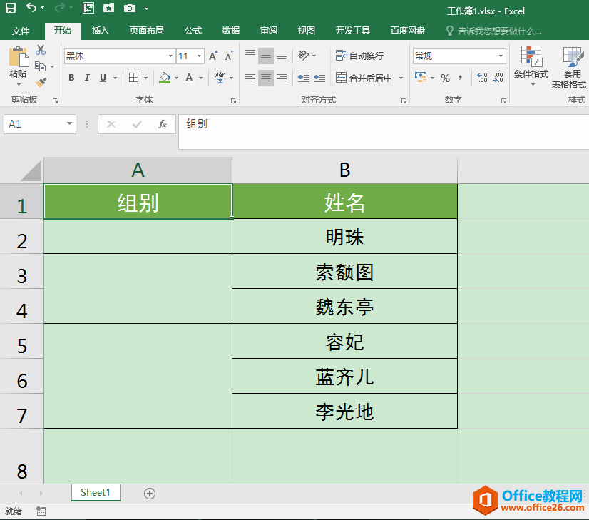This screenshot has width=589, height=520.
Task: Click 合并后居中 merge and center
Action: pyautogui.click(x=364, y=78)
